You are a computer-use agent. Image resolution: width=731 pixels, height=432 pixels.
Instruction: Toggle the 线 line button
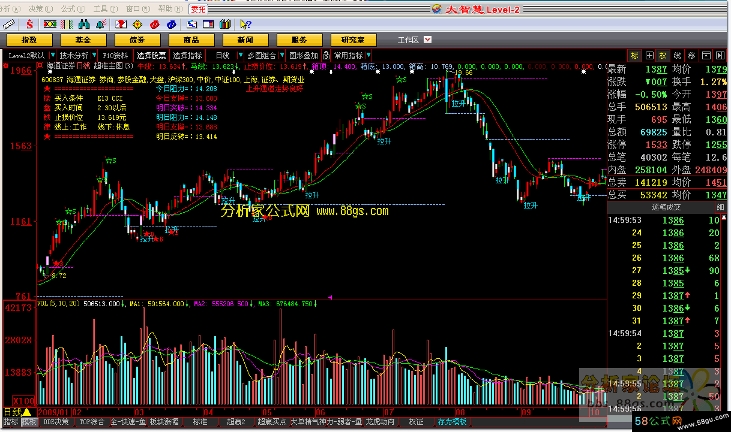click(677, 55)
